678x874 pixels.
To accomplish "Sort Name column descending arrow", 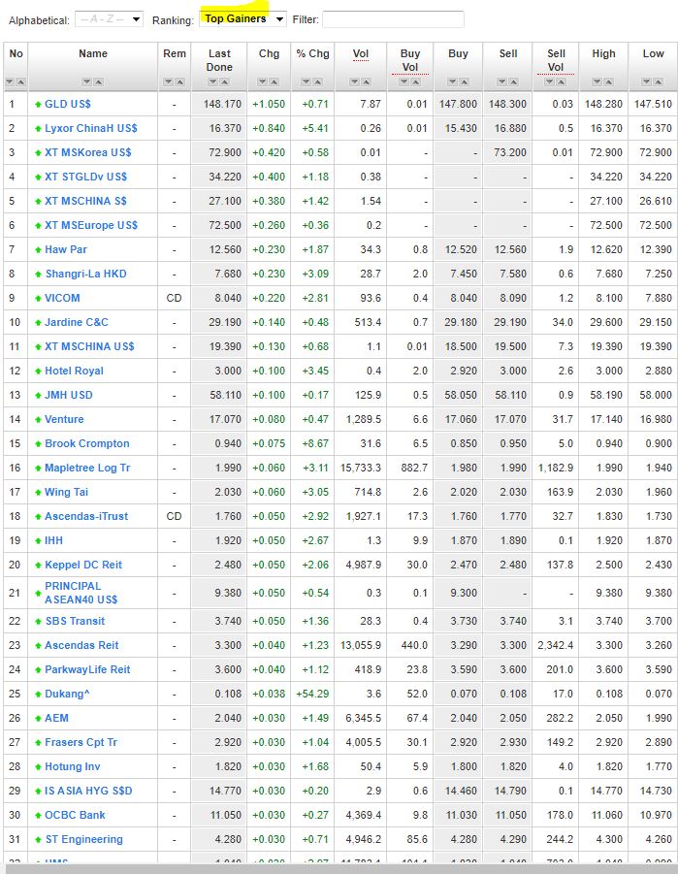I will point(86,81).
